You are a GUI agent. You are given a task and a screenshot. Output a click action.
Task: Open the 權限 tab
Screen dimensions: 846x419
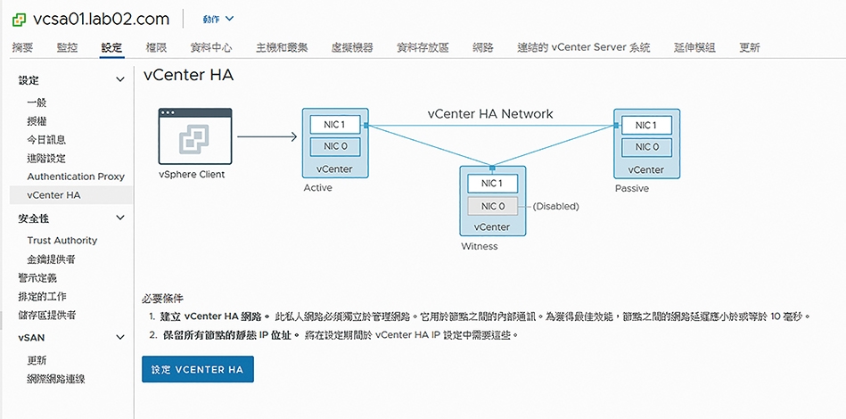tap(157, 47)
